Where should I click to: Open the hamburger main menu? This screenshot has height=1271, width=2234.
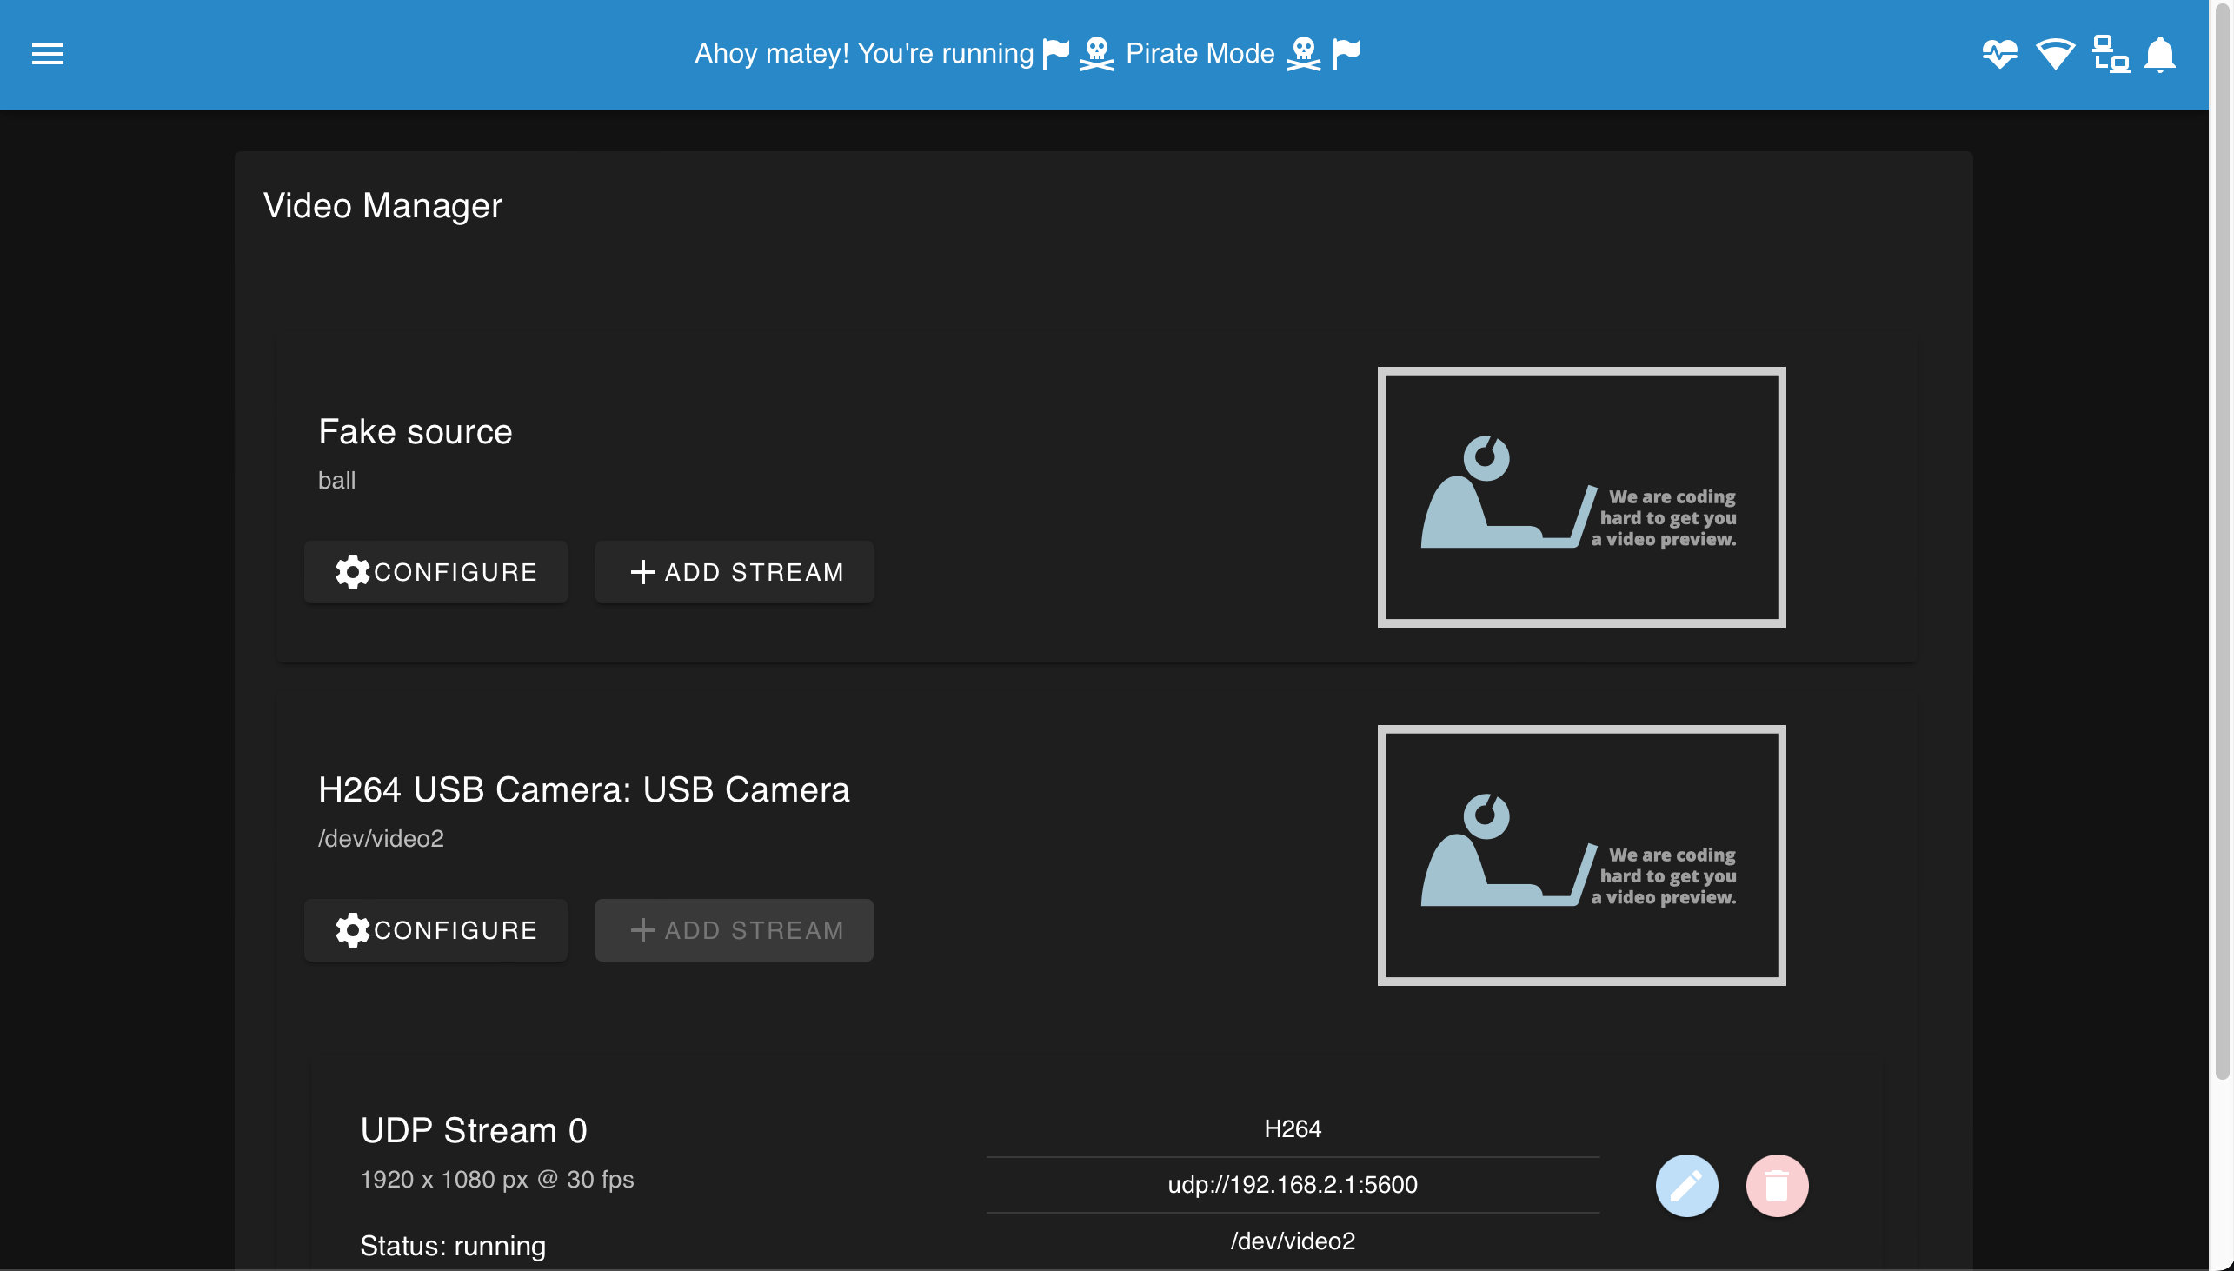point(48,54)
